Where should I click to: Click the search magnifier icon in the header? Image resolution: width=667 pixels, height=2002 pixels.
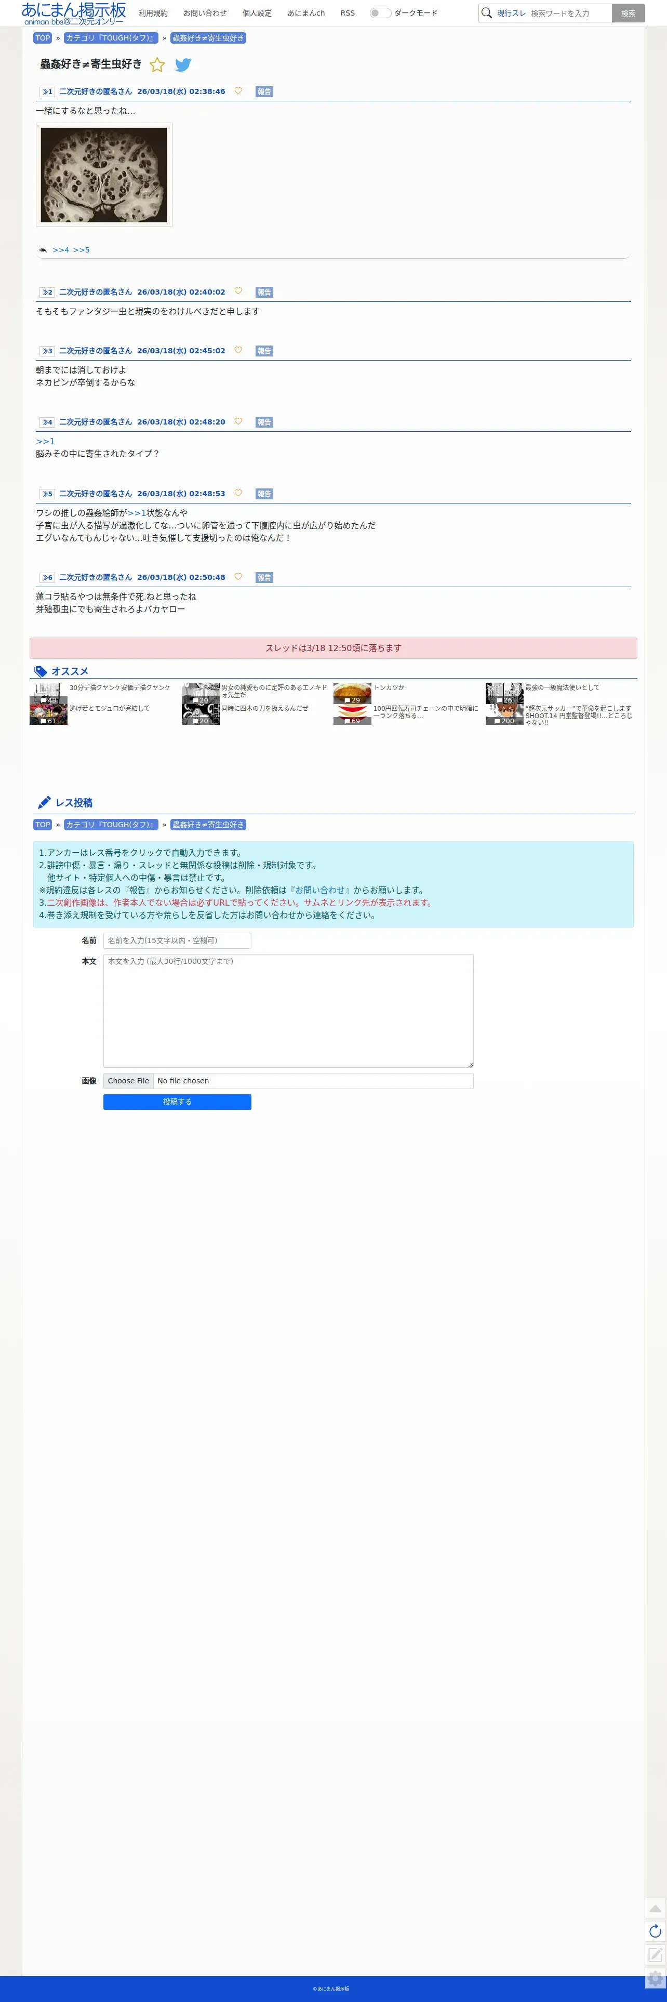coord(487,13)
